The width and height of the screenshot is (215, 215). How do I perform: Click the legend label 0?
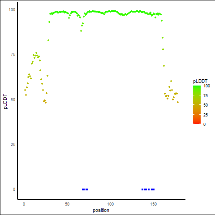[x=204, y=125]
